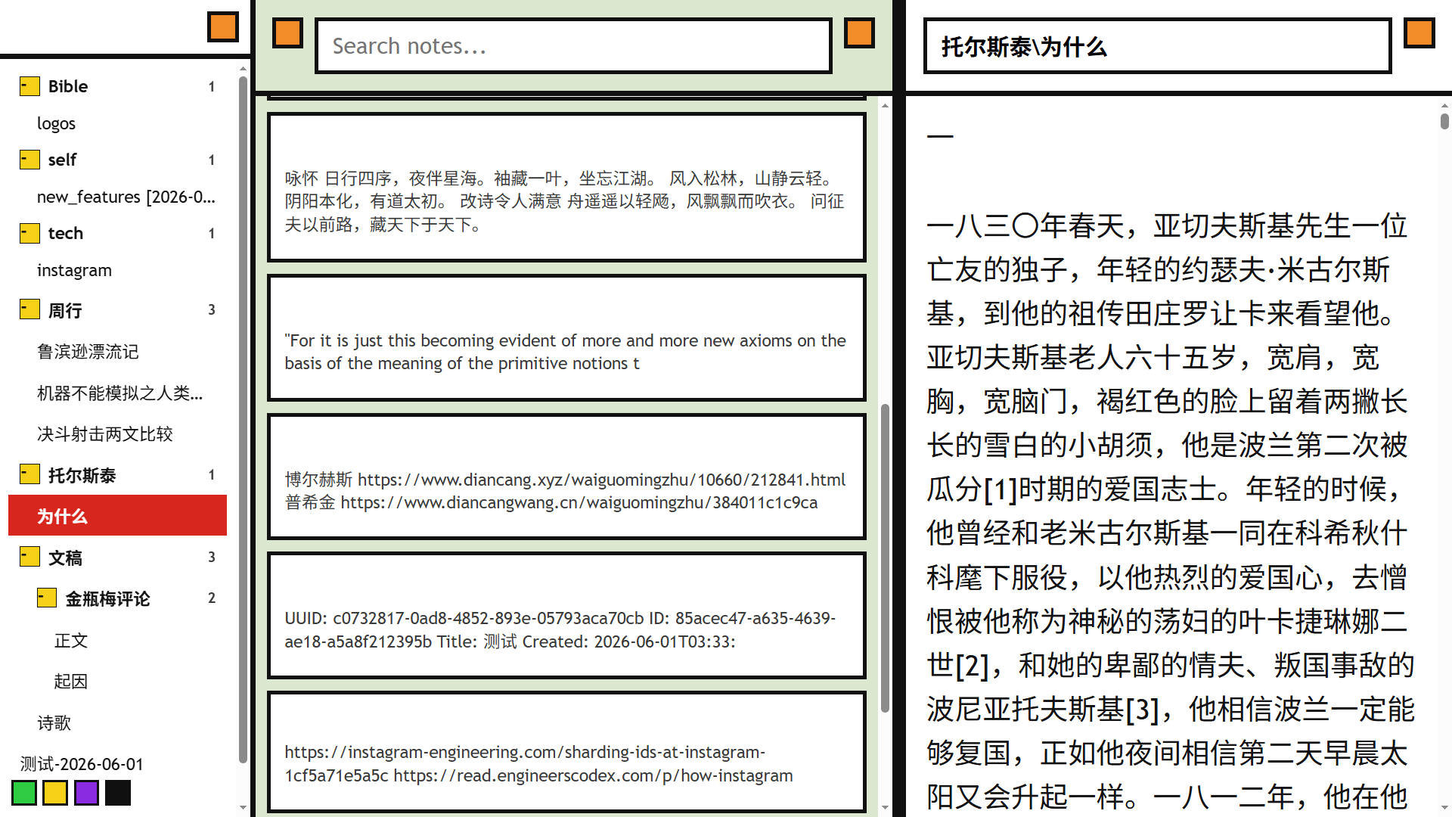Pick the yellow theme swatch
Image resolution: width=1452 pixels, height=817 pixels.
pos(55,793)
